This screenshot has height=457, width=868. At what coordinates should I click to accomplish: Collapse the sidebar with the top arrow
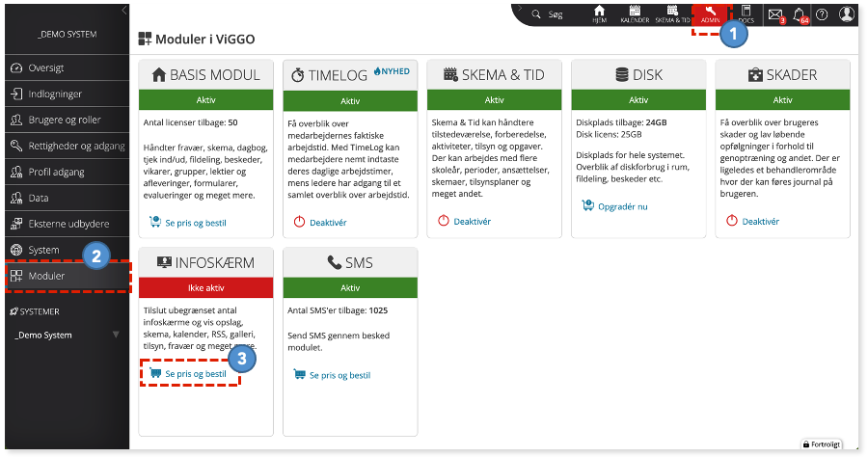tap(124, 10)
